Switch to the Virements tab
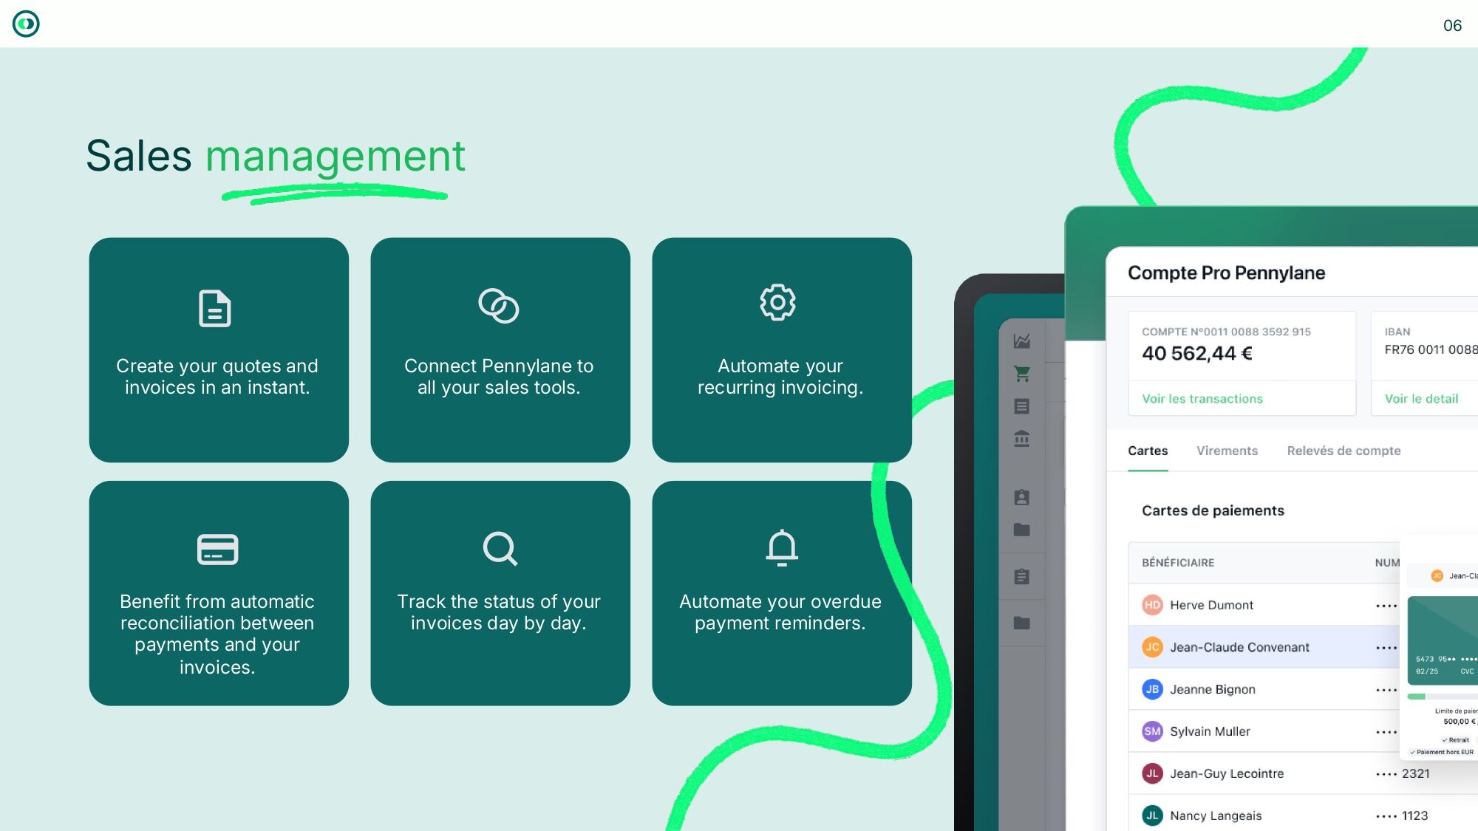 click(1227, 451)
